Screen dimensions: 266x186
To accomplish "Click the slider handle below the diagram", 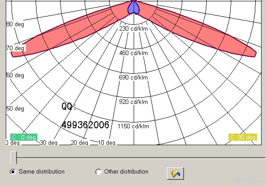I will (13, 158).
